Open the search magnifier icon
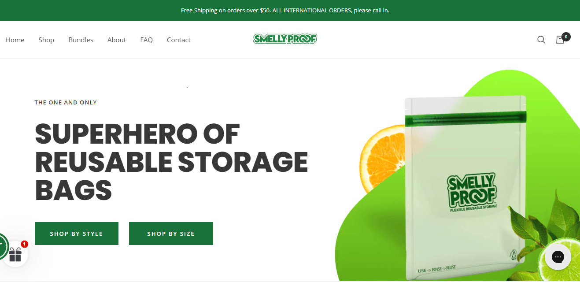The height and width of the screenshot is (282, 580). pos(541,40)
